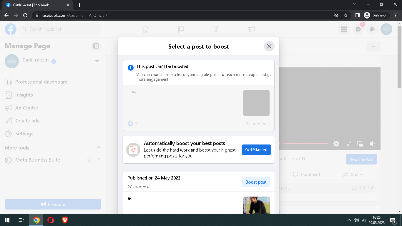Click the like icon on Hello post
Screen dimensions: 402x226
coord(130,124)
